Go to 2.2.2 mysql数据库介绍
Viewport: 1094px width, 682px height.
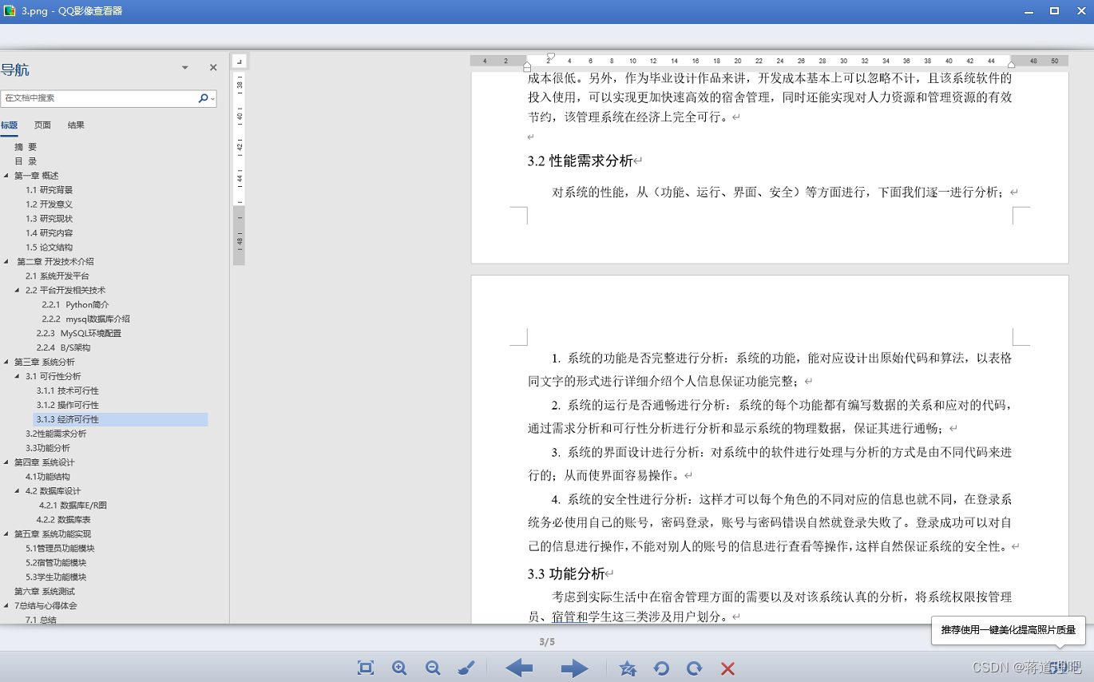tap(86, 319)
